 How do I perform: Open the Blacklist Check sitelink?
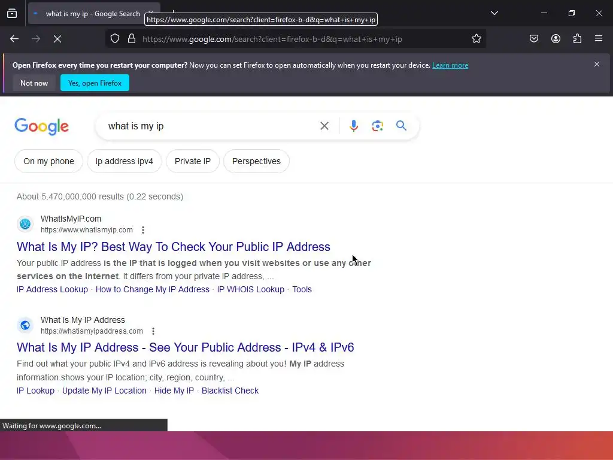tap(230, 391)
